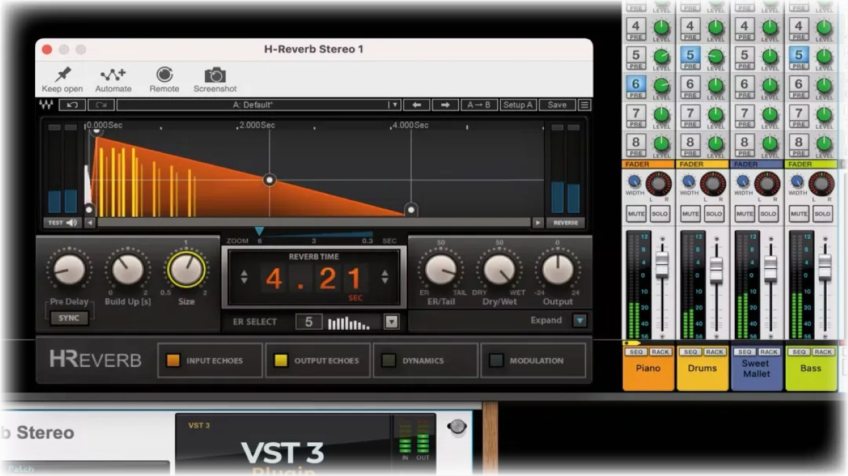Viewport: 848px width, 476px height.
Task: Select the Sweet Mallet channel label
Action: pos(756,369)
